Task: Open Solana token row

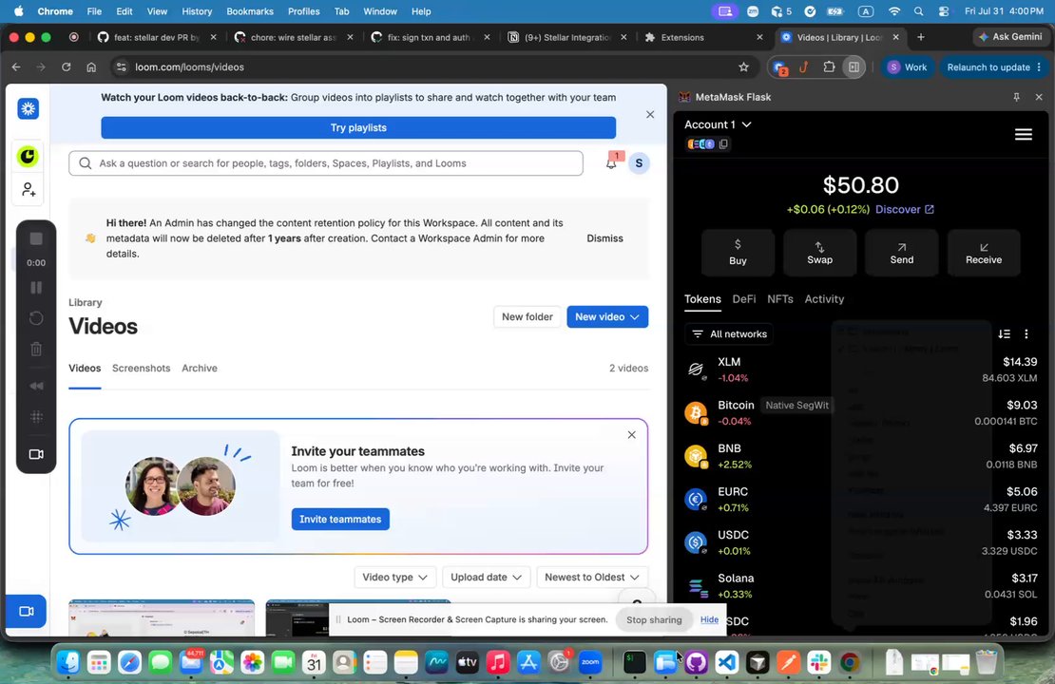Action: (x=860, y=586)
